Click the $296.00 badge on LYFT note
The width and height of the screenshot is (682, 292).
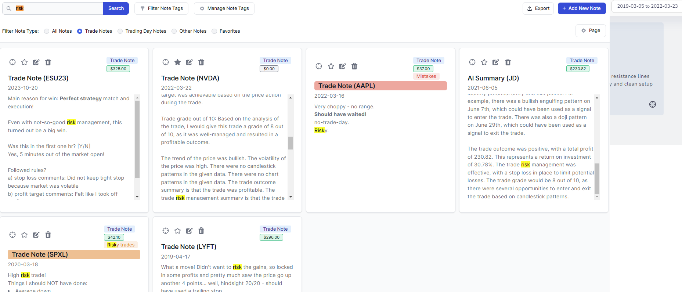[271, 237]
